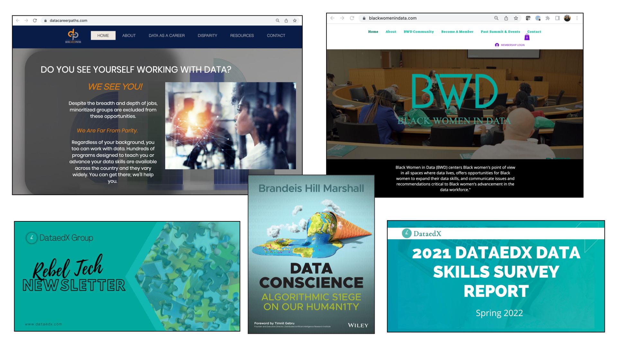Click the 2021 DataedX Data Skills Survey Report
Screen dimensions: 617x347
[496, 276]
